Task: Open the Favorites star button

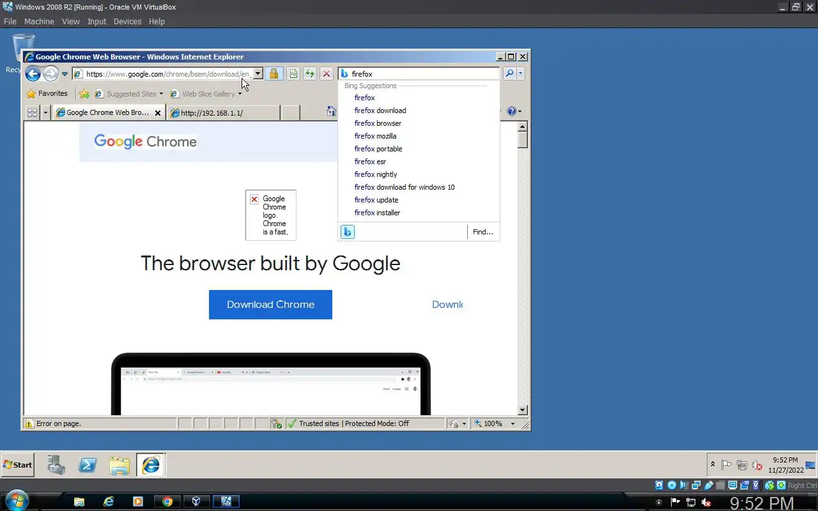Action: pyautogui.click(x=47, y=93)
